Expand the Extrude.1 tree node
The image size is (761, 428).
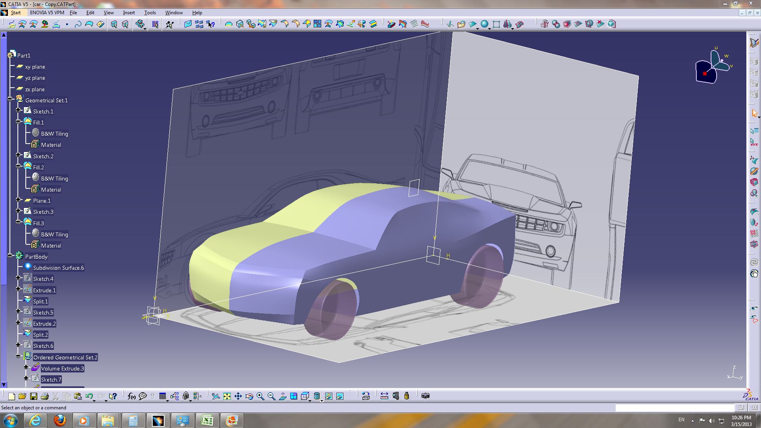(x=18, y=289)
